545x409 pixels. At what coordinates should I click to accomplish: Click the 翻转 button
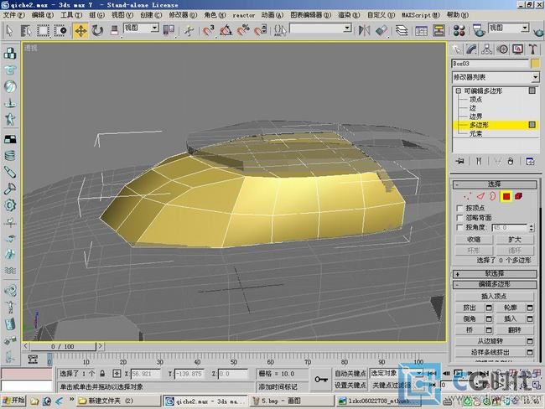(515, 329)
